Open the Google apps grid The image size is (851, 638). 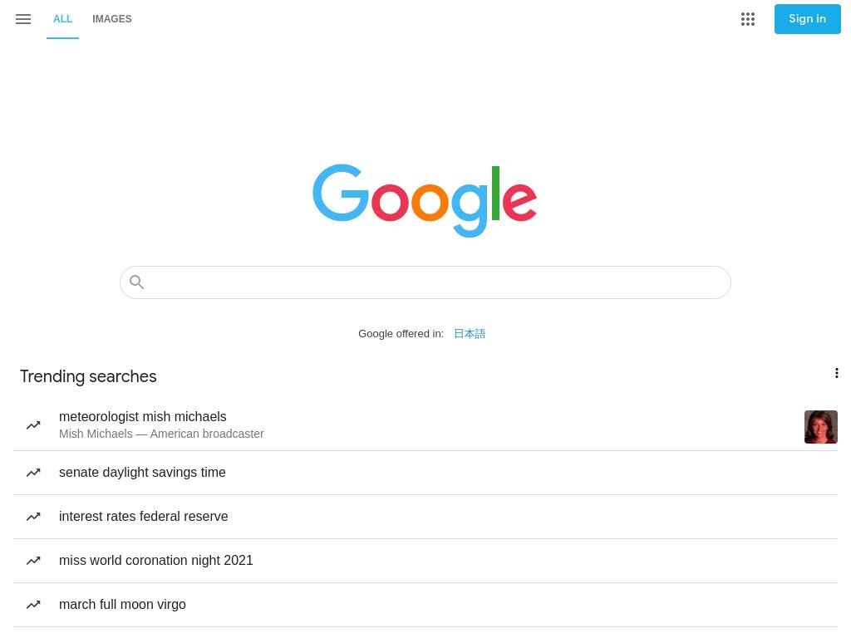click(x=747, y=20)
